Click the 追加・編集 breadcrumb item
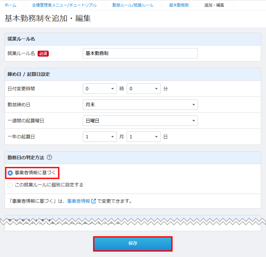The image size is (266, 257). pyautogui.click(x=214, y=5)
